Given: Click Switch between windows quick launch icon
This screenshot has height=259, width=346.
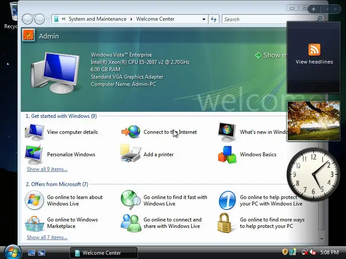Looking at the screenshot, I should pyautogui.click(x=42, y=253).
